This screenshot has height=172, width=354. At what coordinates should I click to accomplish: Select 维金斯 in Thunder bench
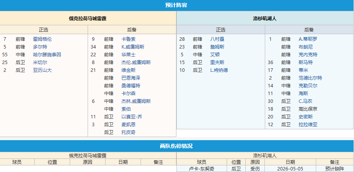(x=129, y=70)
